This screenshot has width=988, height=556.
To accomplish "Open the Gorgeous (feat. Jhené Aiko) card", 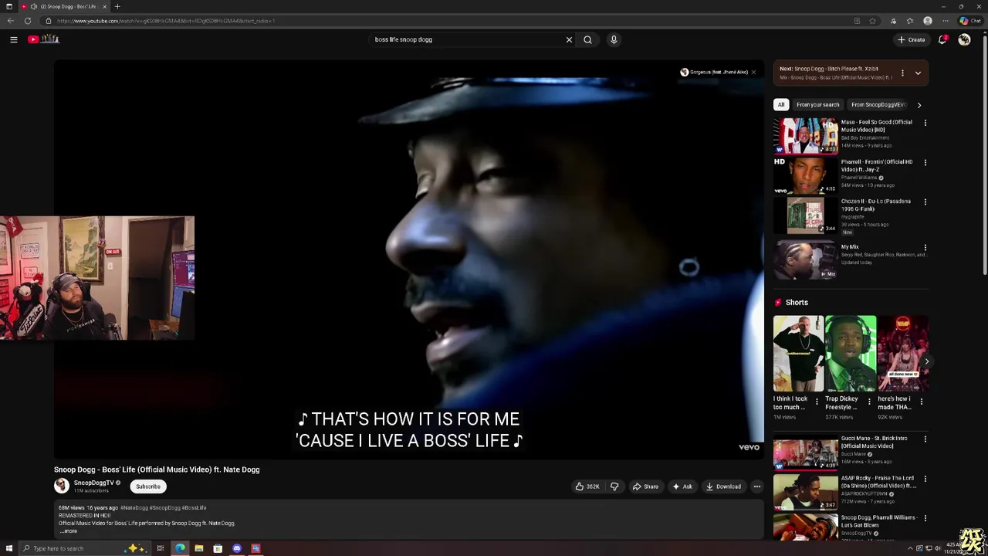I will [x=714, y=73].
